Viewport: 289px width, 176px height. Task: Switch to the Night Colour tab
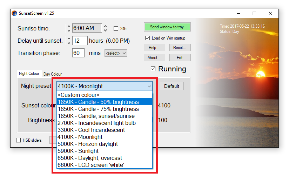click(29, 73)
